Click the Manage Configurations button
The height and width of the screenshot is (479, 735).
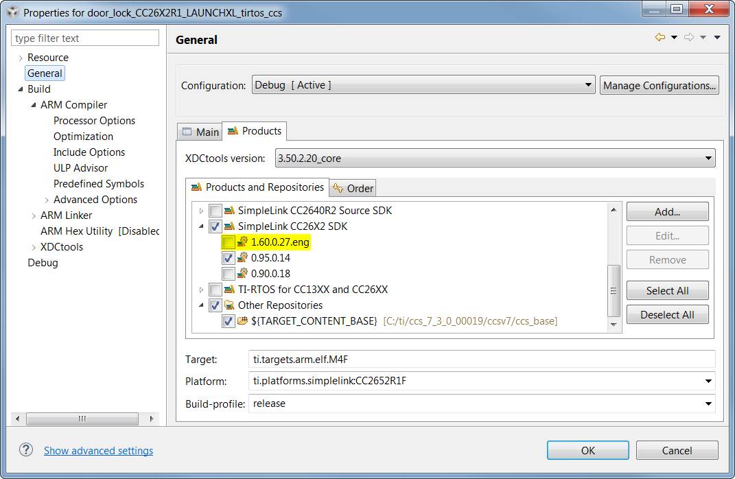(659, 85)
